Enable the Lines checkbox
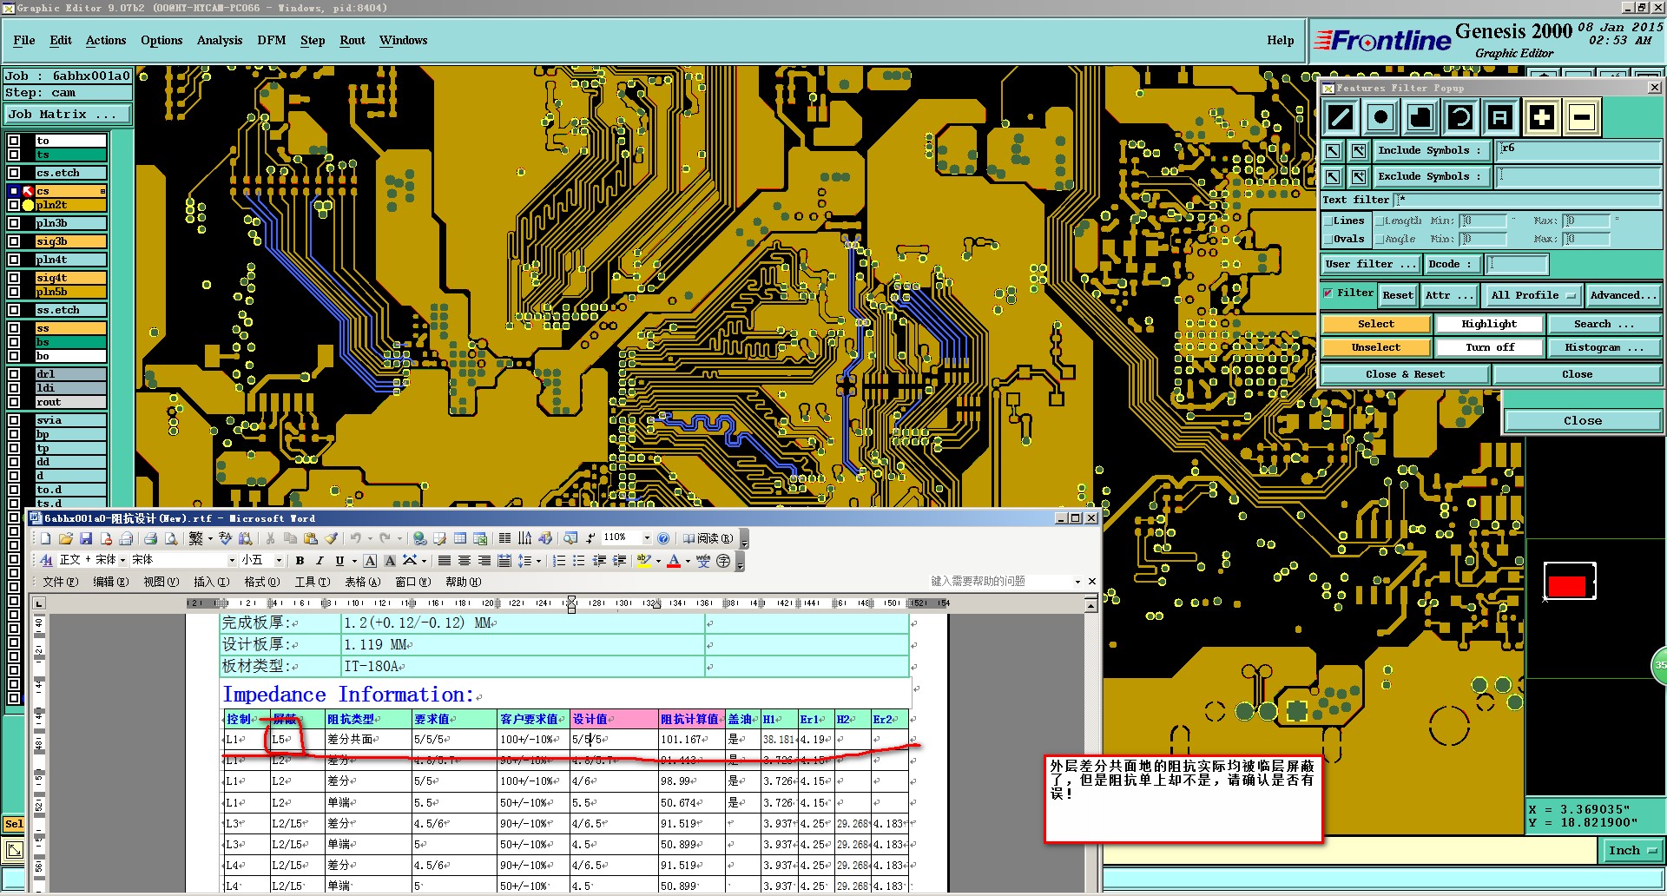Image resolution: width=1667 pixels, height=896 pixels. point(1328,221)
